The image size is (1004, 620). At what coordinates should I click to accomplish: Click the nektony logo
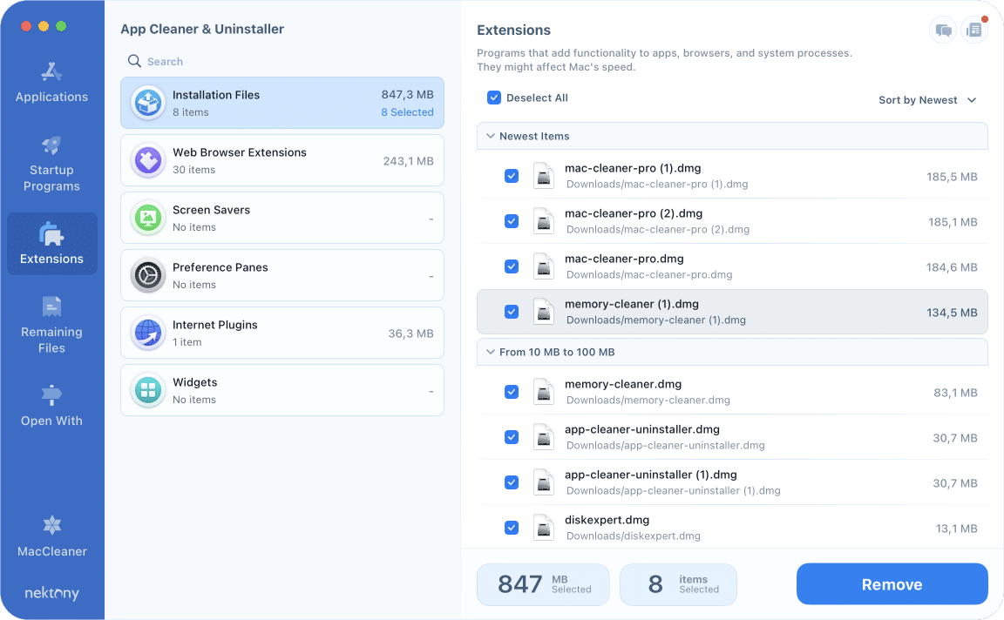pos(52,593)
